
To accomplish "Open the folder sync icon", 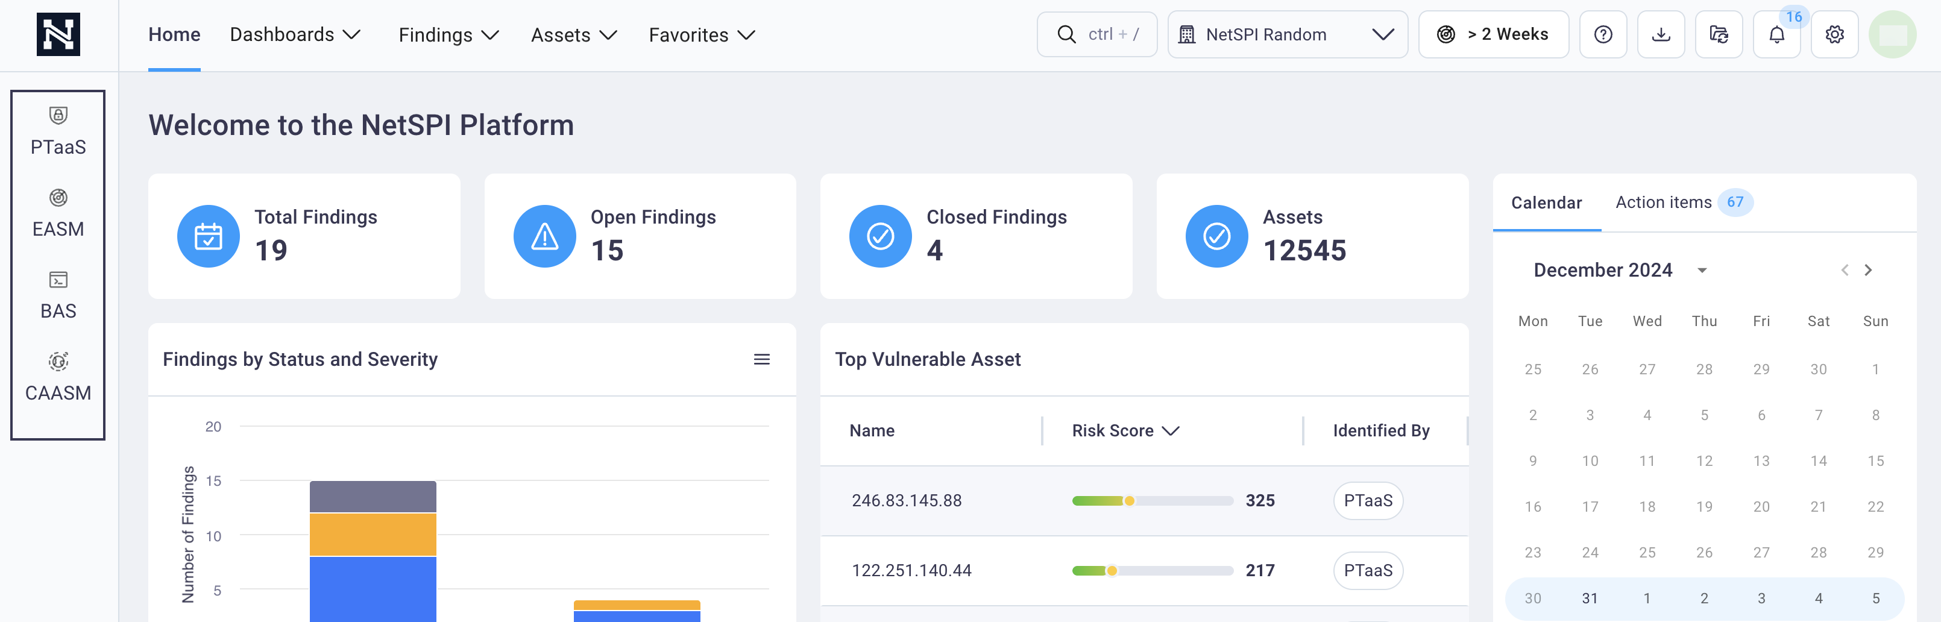I will click(1719, 34).
